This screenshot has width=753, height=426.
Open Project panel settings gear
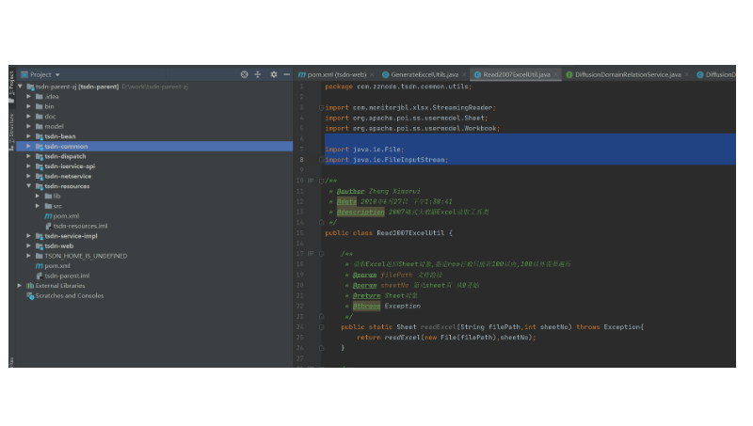(274, 74)
